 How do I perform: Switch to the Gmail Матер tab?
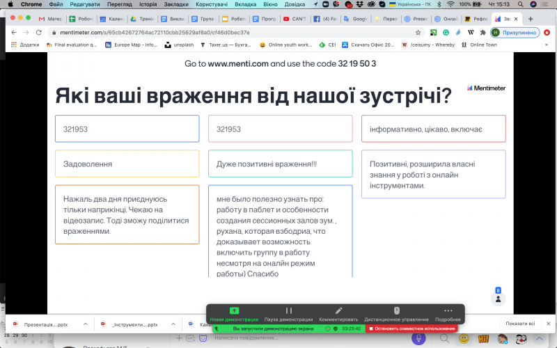(51, 19)
